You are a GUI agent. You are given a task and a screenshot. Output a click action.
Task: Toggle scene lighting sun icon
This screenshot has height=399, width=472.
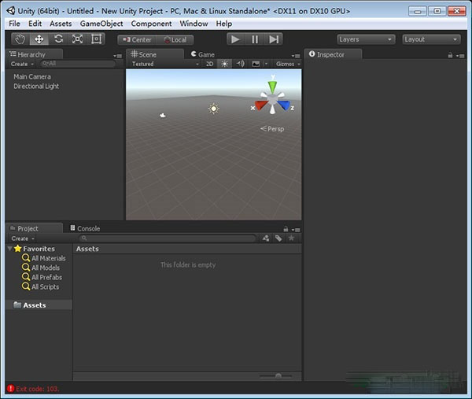coord(225,64)
